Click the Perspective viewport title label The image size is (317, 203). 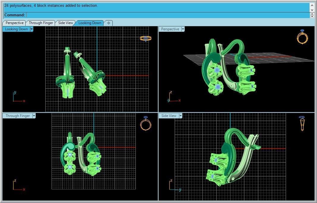(x=170, y=29)
